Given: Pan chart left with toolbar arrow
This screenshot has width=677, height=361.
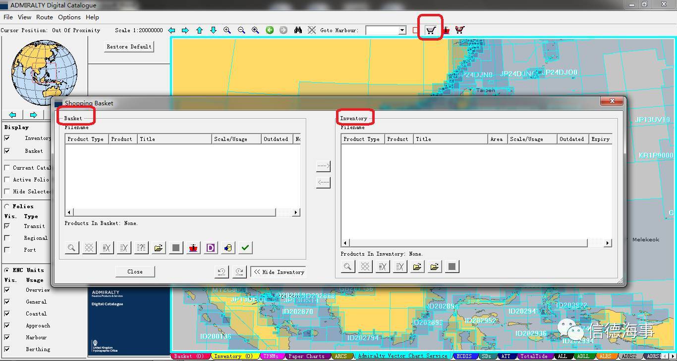Looking at the screenshot, I should pos(171,30).
